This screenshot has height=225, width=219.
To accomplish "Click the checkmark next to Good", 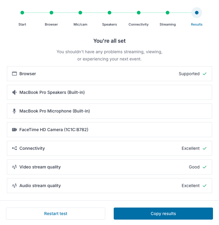I will point(205,167).
